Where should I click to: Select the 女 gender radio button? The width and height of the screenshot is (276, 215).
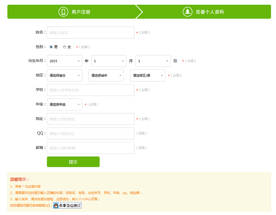point(65,47)
